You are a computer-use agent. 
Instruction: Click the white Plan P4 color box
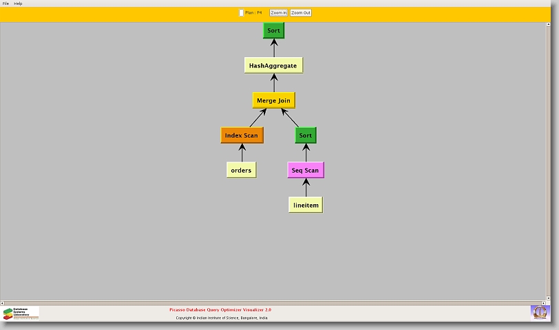point(241,12)
